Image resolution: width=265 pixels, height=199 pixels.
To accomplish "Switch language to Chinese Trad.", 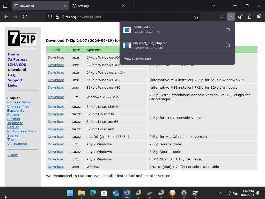I will click(x=19, y=106).
